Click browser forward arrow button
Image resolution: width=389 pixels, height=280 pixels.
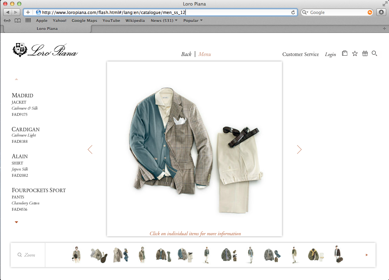16,12
